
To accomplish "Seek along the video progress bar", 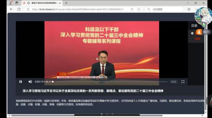I will (x=110, y=82).
